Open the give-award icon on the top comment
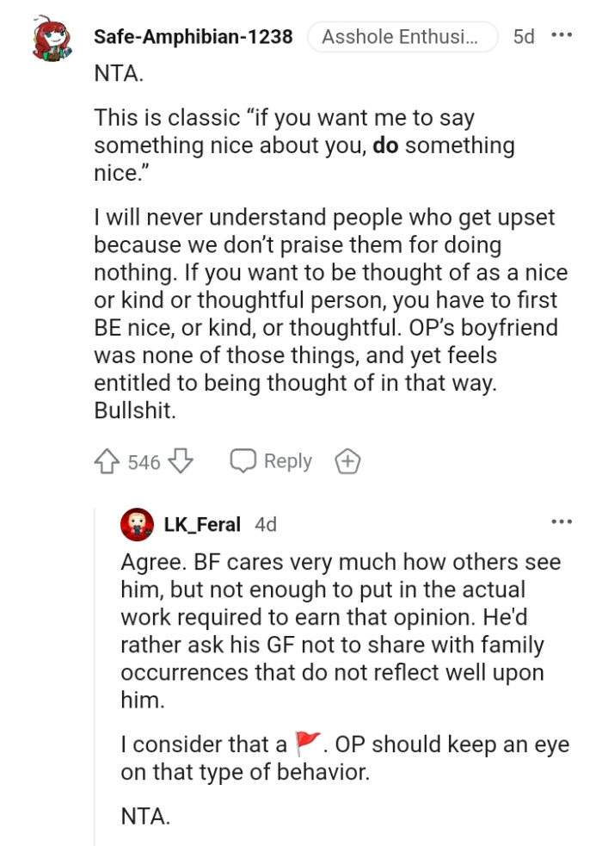 click(x=347, y=461)
